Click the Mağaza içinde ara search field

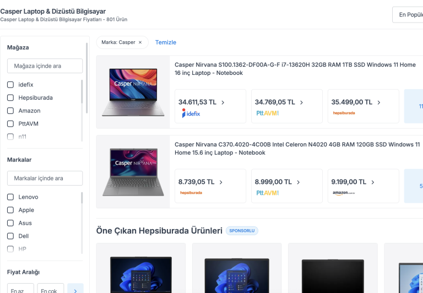(x=45, y=66)
